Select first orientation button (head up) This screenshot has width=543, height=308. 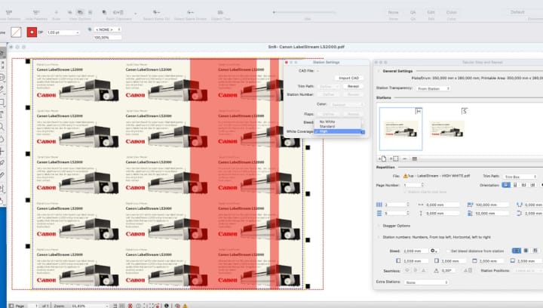tap(506, 185)
